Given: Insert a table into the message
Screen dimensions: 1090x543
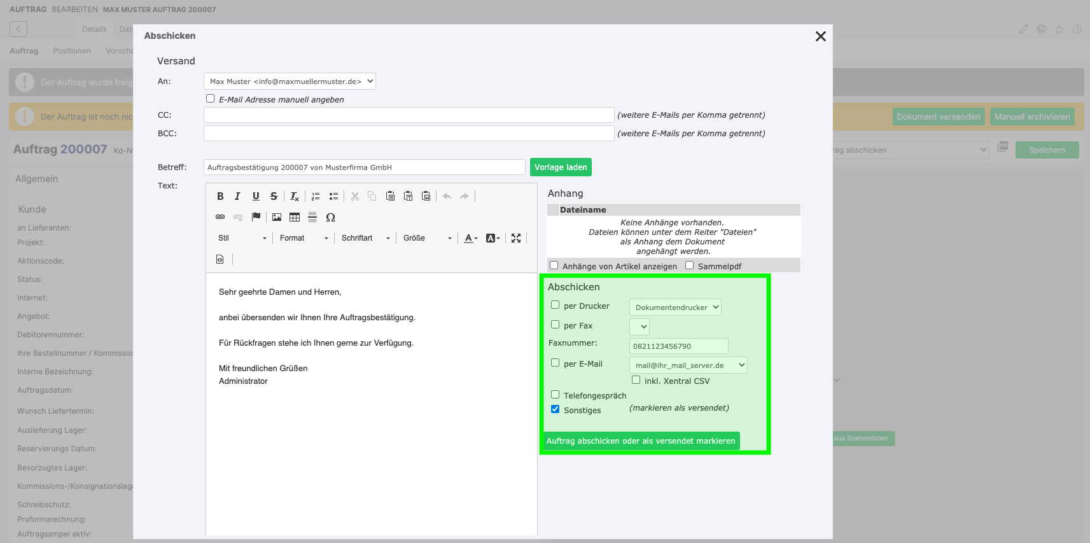Looking at the screenshot, I should [295, 217].
